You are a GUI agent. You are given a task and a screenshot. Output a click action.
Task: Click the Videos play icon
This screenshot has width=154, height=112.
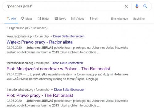[x=73, y=18]
